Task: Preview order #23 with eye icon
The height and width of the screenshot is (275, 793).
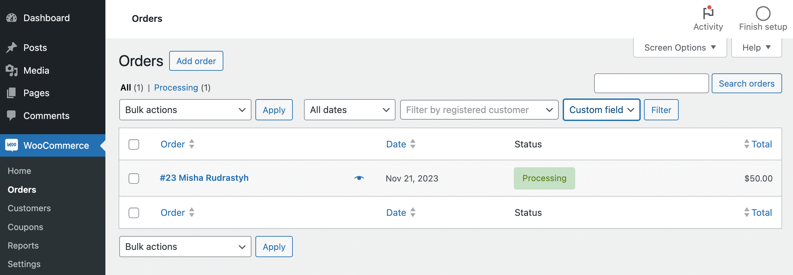Action: (x=359, y=178)
